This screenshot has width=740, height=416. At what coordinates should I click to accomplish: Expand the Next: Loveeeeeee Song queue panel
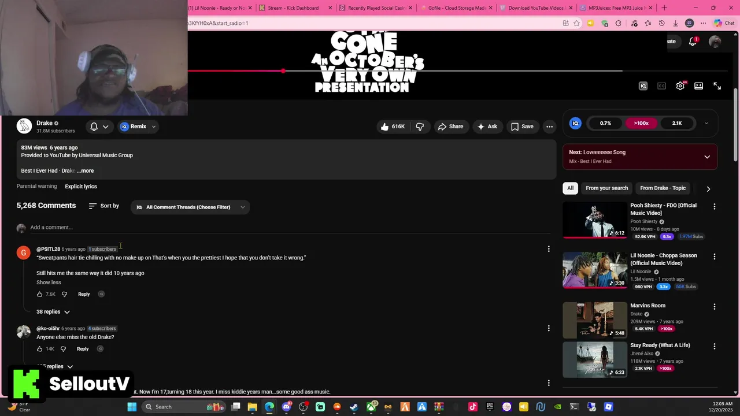707,157
